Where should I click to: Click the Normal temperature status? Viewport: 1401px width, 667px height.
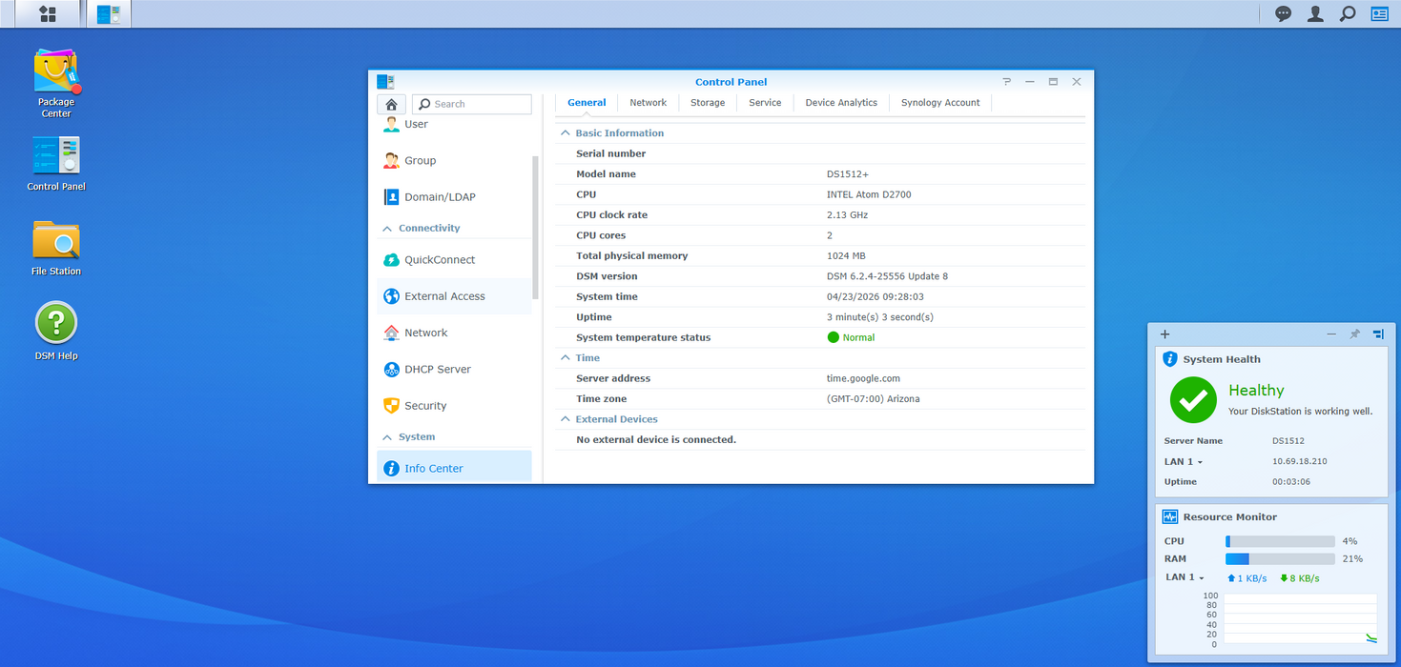coord(851,337)
